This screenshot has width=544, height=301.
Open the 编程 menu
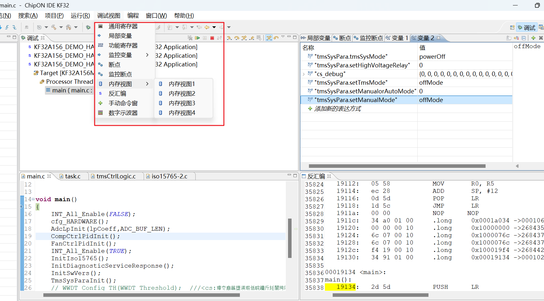point(133,15)
